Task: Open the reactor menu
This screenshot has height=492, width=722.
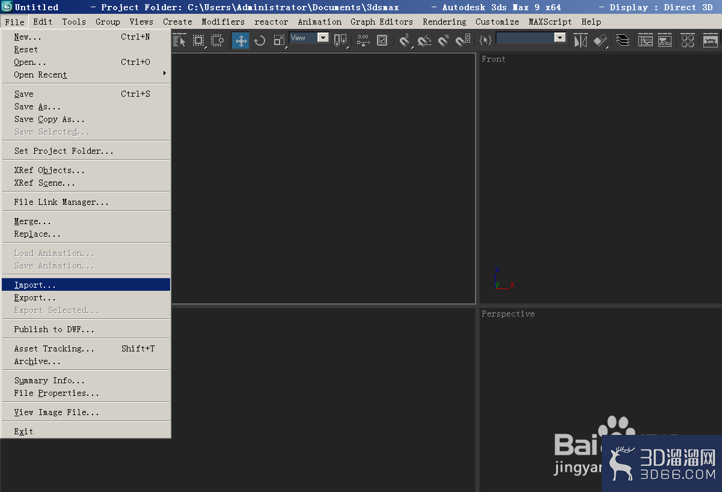Action: click(x=271, y=22)
